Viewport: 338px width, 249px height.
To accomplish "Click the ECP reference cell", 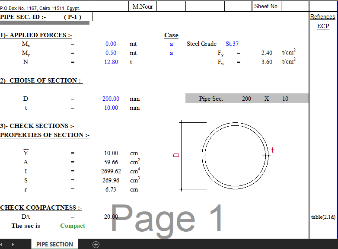I will (323, 26).
